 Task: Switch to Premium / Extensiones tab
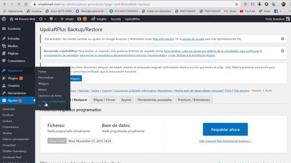coord(194,100)
